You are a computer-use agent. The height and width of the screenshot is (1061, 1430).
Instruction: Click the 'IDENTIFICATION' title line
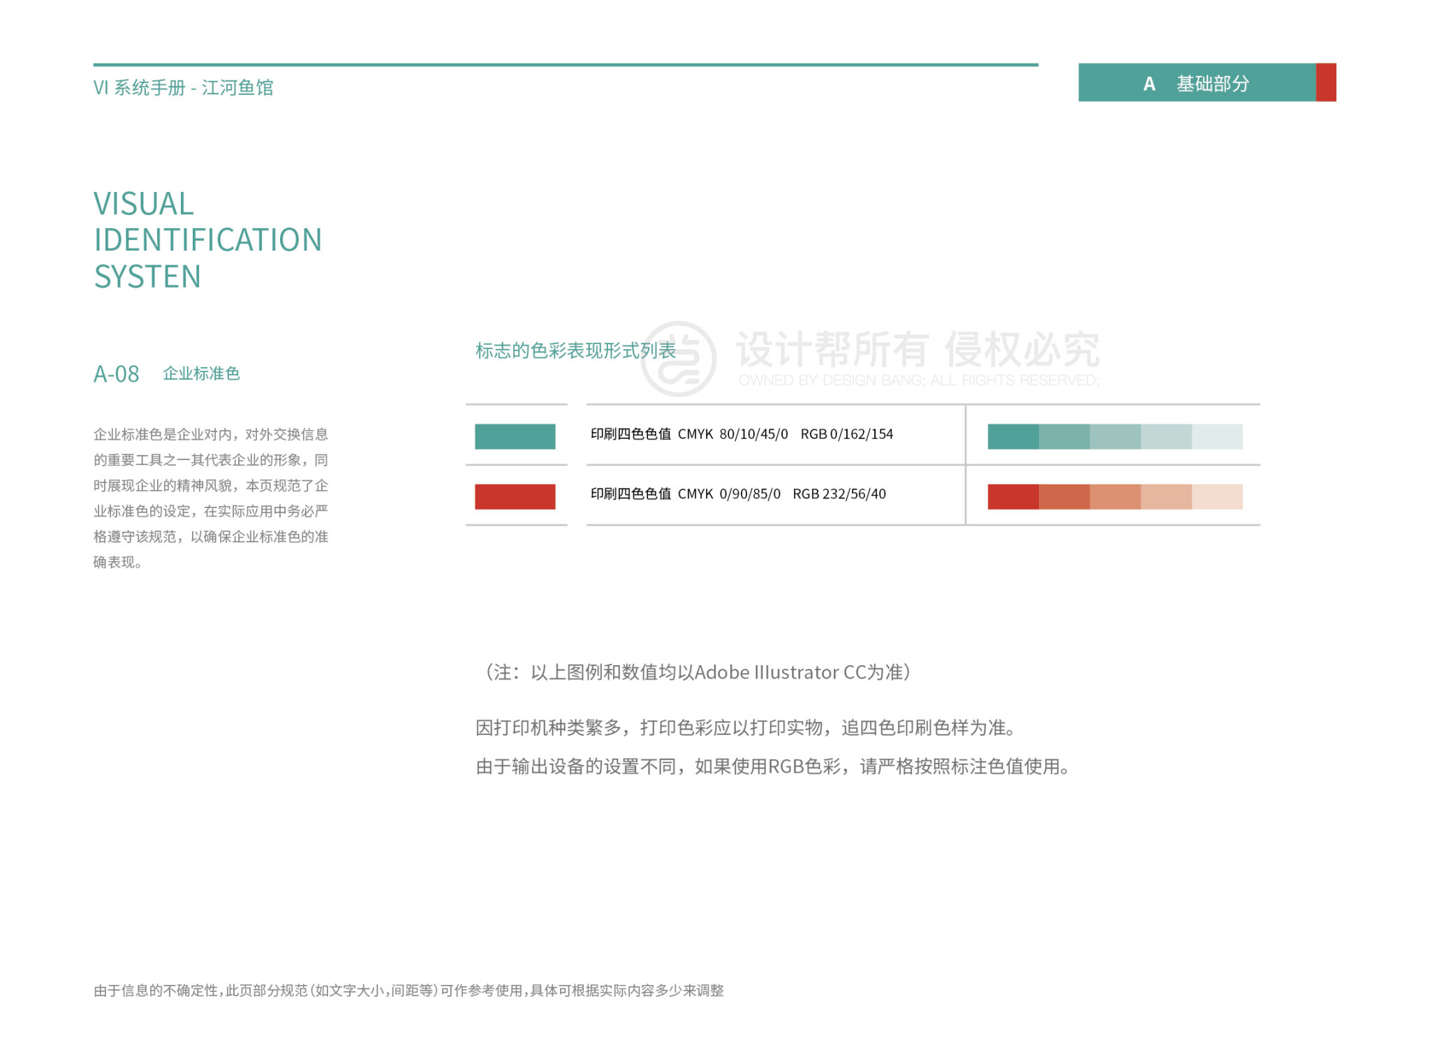click(208, 240)
